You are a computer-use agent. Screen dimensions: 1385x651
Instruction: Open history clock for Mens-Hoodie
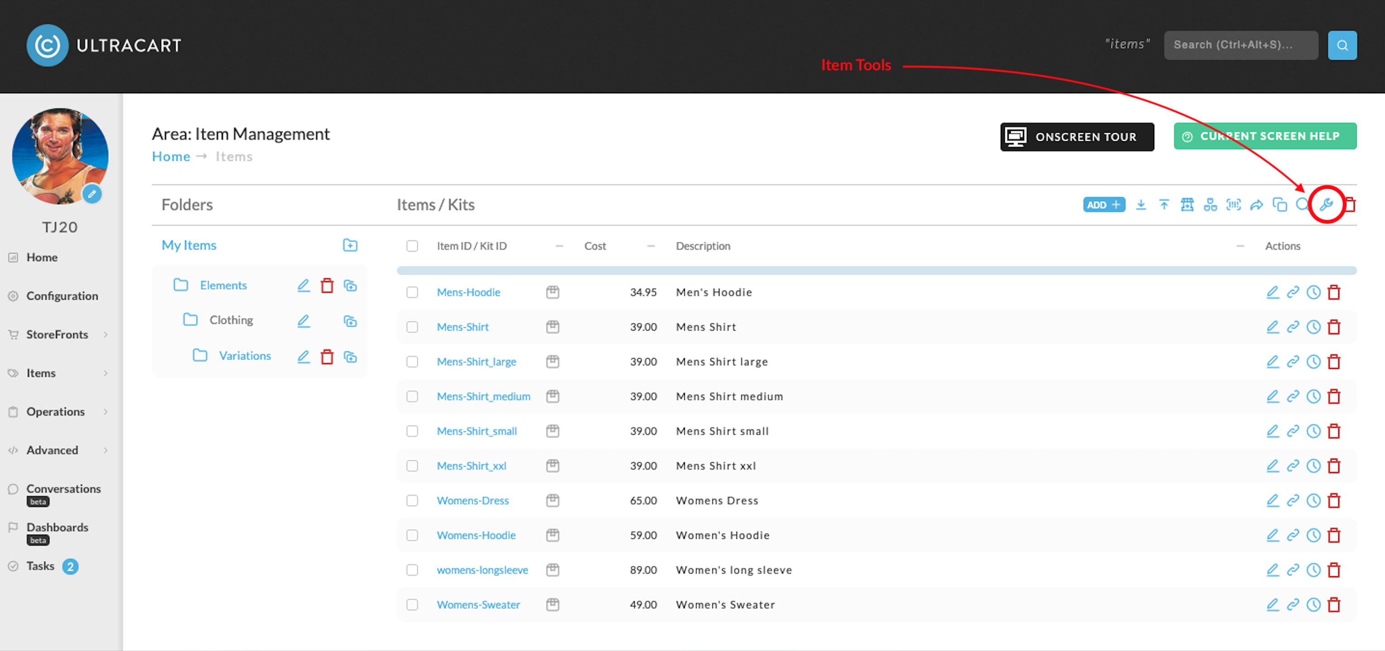point(1313,292)
